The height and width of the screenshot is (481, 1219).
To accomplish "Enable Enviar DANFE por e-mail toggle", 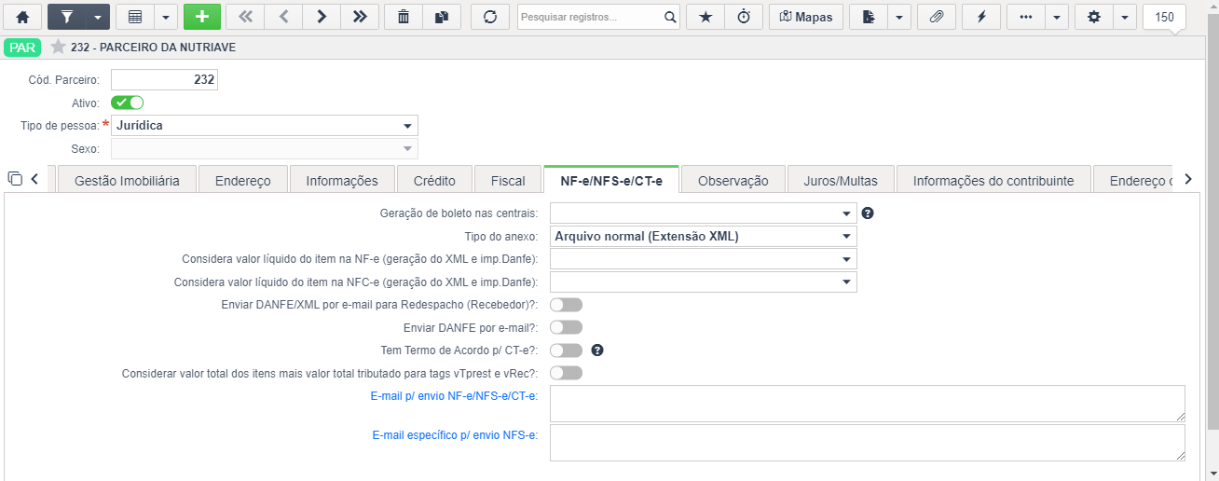I will pyautogui.click(x=566, y=327).
